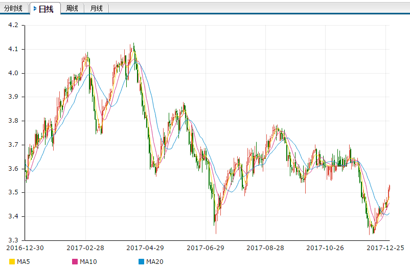The width and height of the screenshot is (410, 268).
Task: Click the 3.8 price axis label
Action: [x=13, y=121]
